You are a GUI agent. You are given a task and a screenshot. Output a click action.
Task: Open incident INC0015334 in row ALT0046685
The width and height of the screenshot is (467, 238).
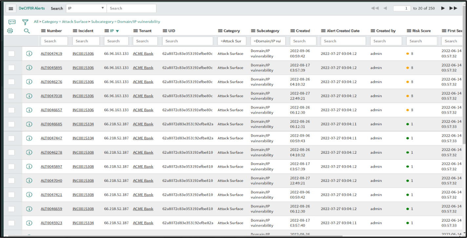click(83, 124)
